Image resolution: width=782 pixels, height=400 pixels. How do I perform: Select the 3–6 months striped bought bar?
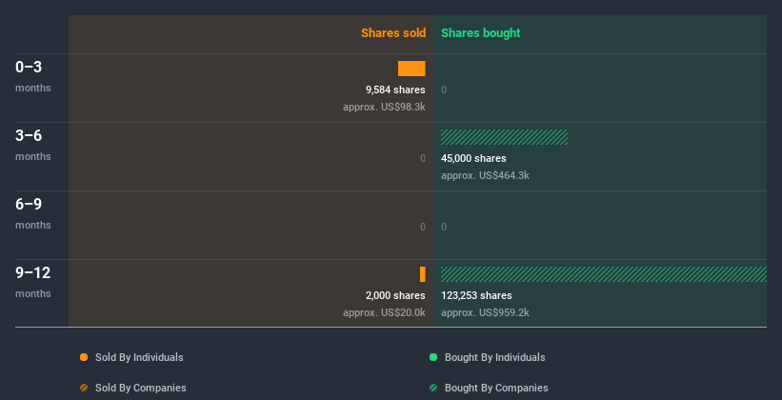tap(504, 137)
